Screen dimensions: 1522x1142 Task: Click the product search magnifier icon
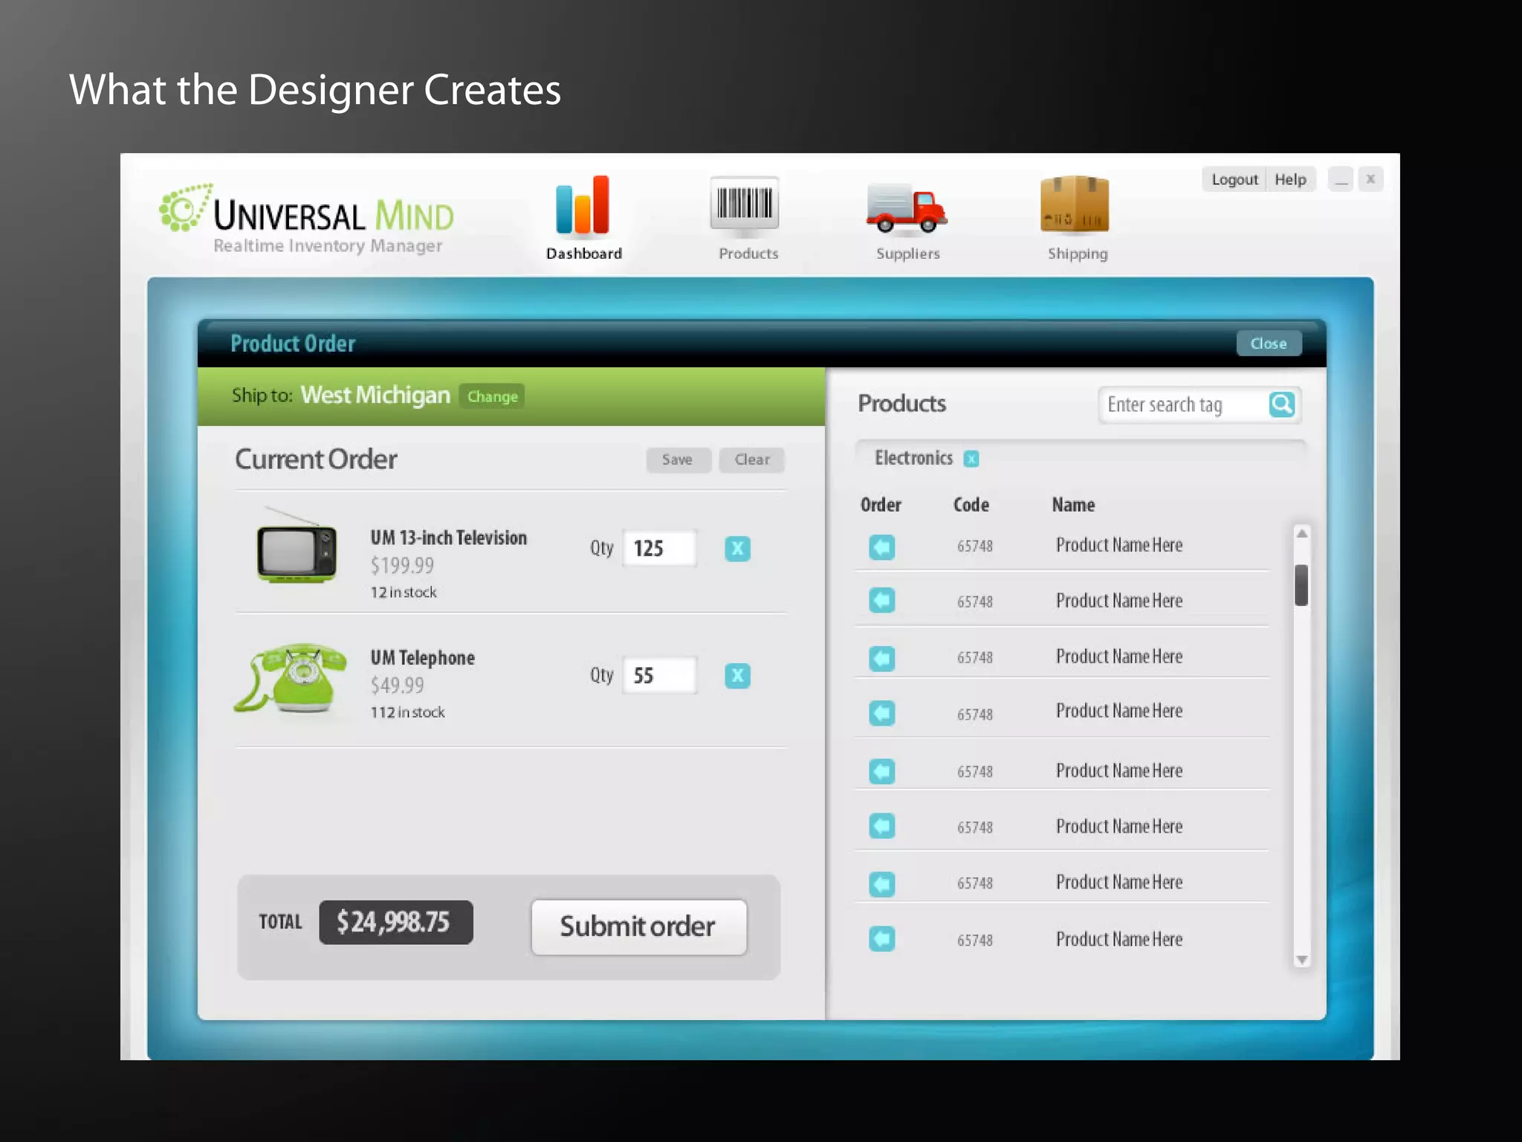click(1281, 404)
